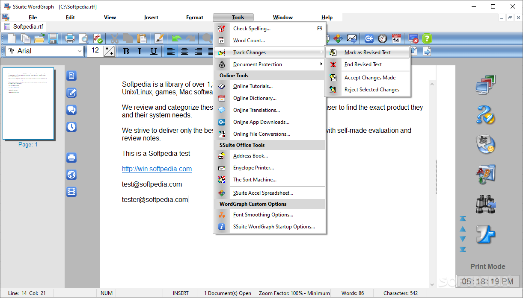This screenshot has height=298, width=523.
Task: Click the clock icon in left sidebar
Action: tap(71, 127)
